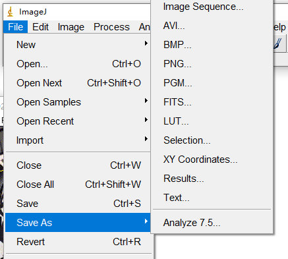This screenshot has width=288, height=259.
Task: Save Results... from submenu
Action: coord(212,179)
